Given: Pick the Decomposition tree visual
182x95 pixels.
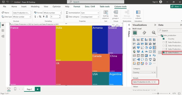Looking at the screenshot, I should click(x=138, y=59).
